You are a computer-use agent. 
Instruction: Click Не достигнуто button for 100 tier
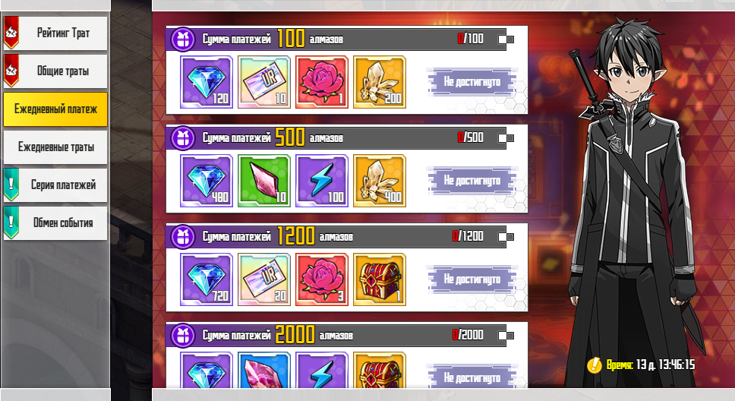point(472,82)
